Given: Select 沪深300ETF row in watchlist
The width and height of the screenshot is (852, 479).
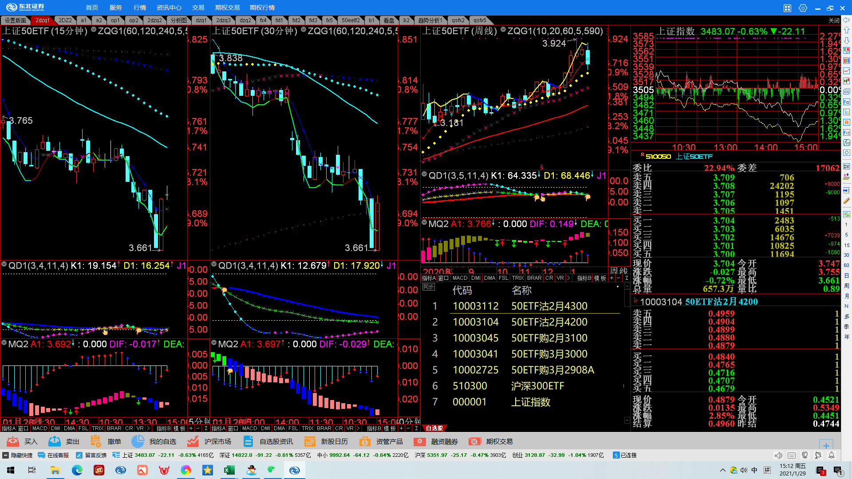Looking at the screenshot, I should 537,386.
